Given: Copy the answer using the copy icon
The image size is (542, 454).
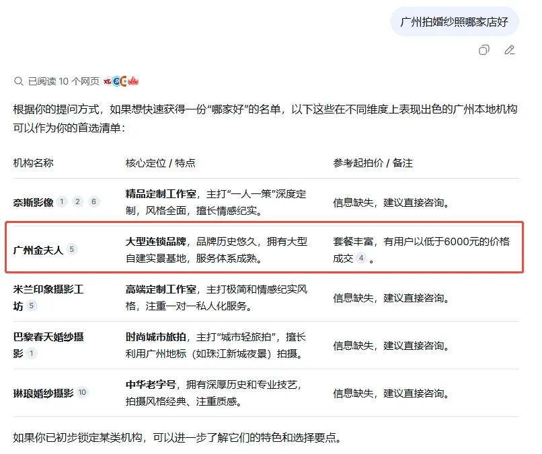Looking at the screenshot, I should [x=483, y=50].
